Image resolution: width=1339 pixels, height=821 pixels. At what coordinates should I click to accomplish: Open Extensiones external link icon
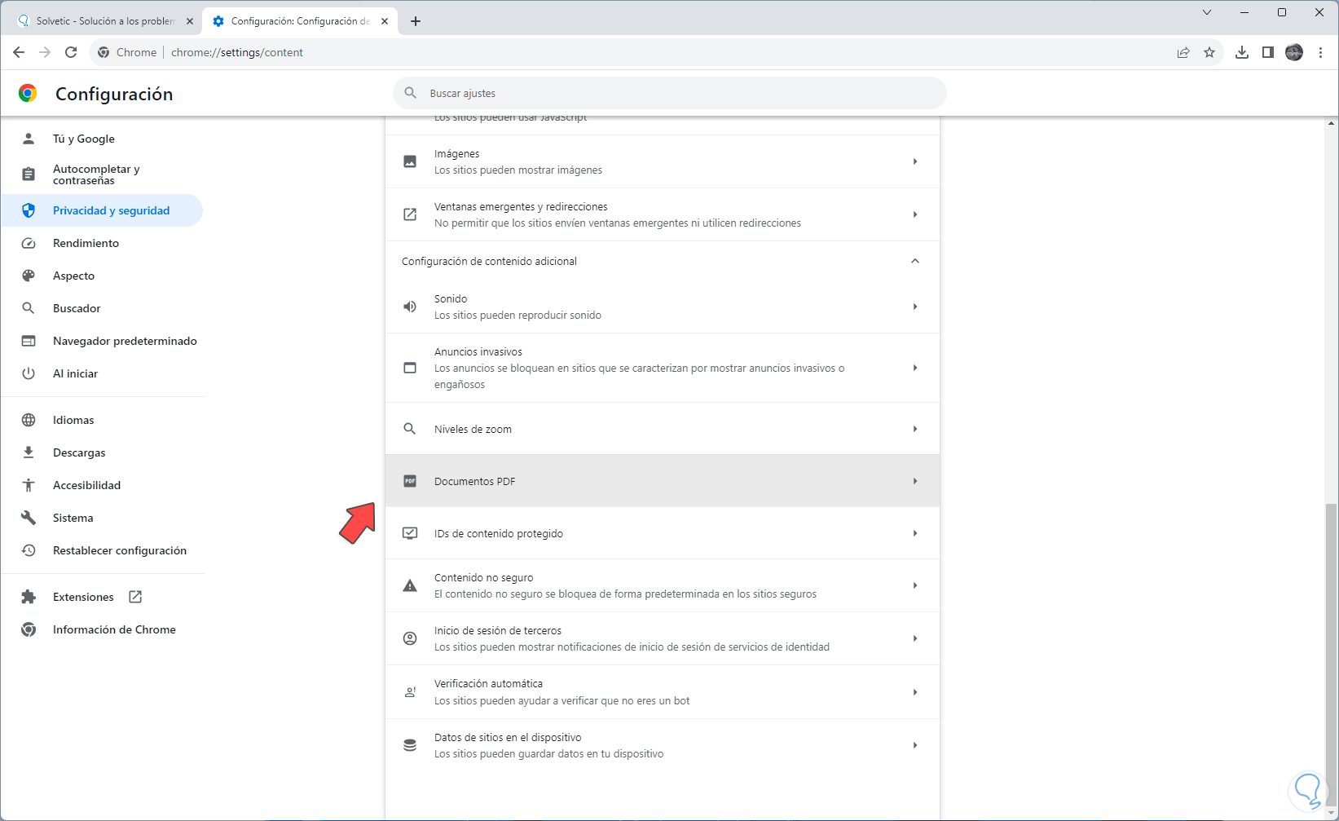[x=135, y=597]
